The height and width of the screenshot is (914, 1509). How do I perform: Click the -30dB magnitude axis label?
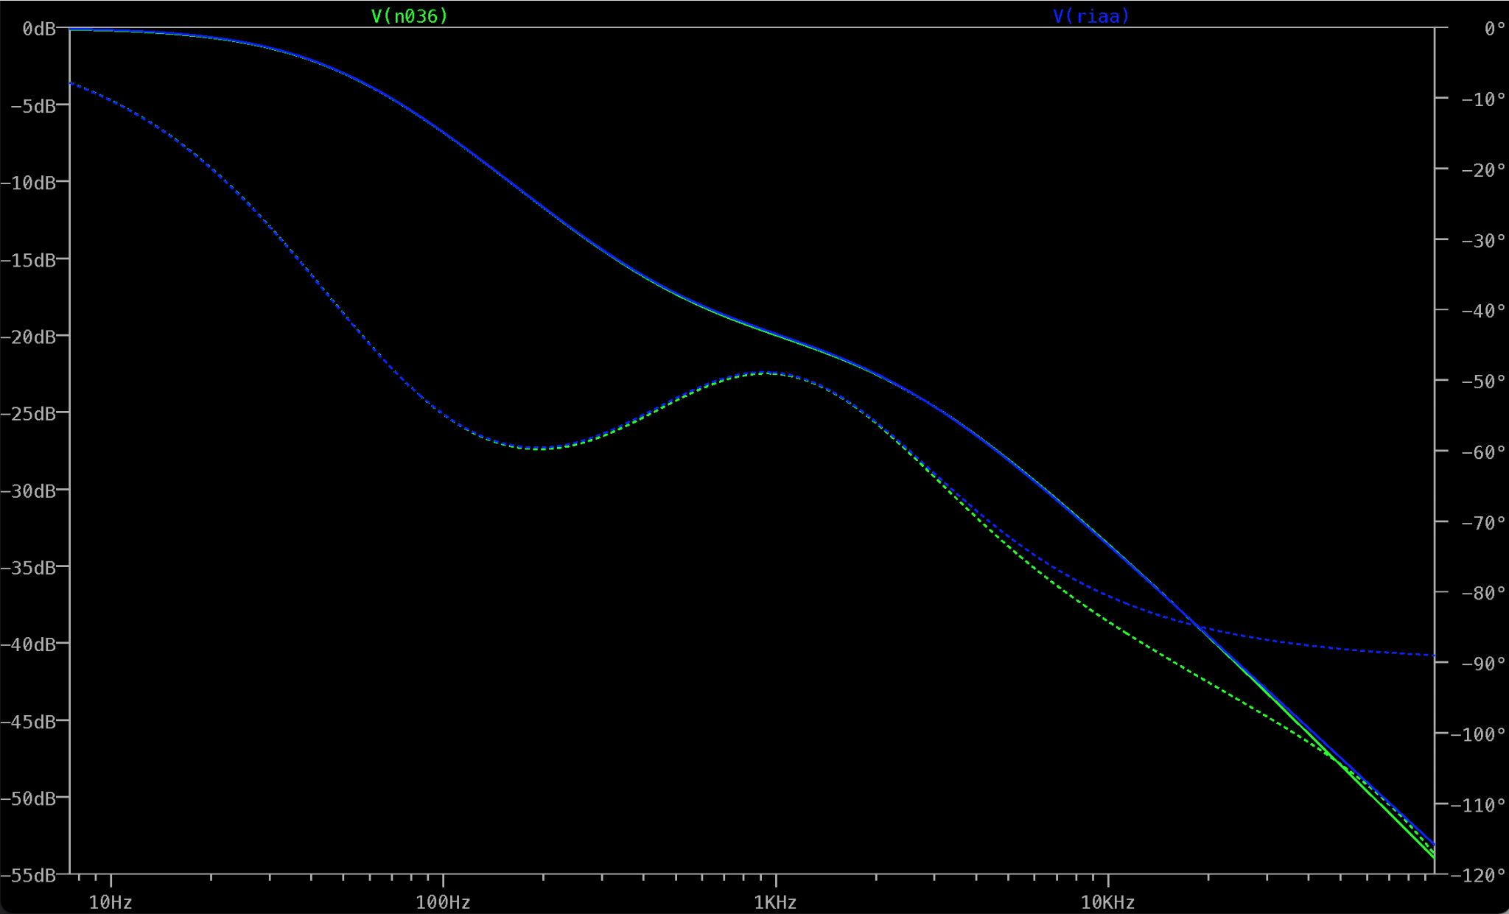pyautogui.click(x=28, y=491)
